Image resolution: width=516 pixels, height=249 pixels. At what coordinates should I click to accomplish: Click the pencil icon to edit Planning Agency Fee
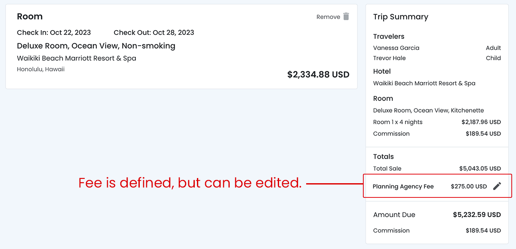click(497, 186)
